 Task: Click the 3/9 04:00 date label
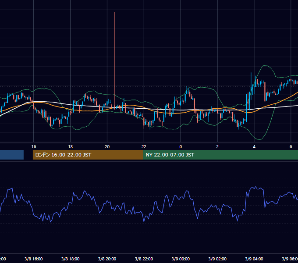254,259
